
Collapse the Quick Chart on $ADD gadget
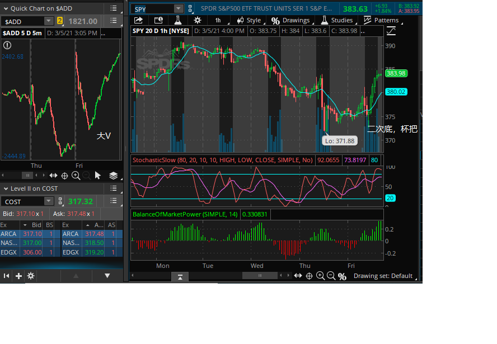[6, 9]
